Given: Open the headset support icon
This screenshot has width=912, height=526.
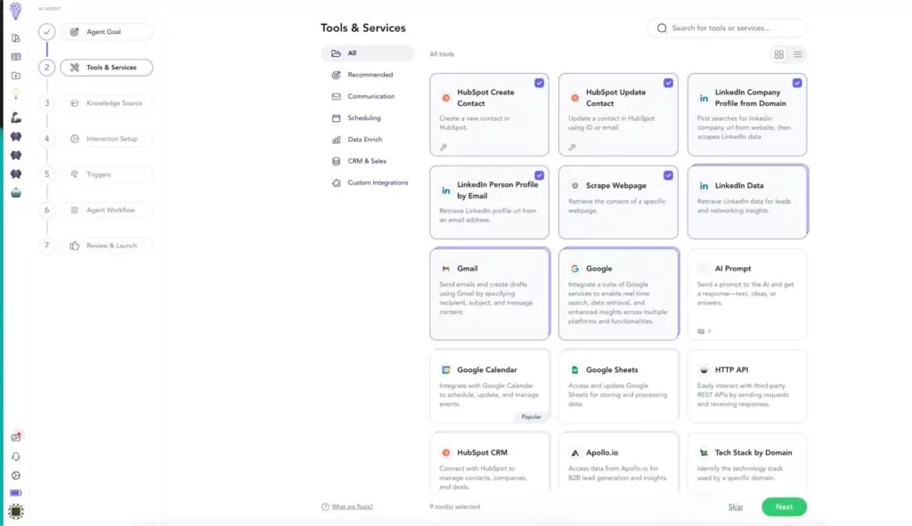Looking at the screenshot, I should (x=16, y=457).
